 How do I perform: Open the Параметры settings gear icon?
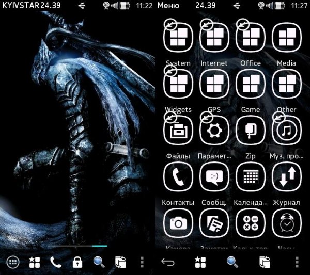[214, 131]
